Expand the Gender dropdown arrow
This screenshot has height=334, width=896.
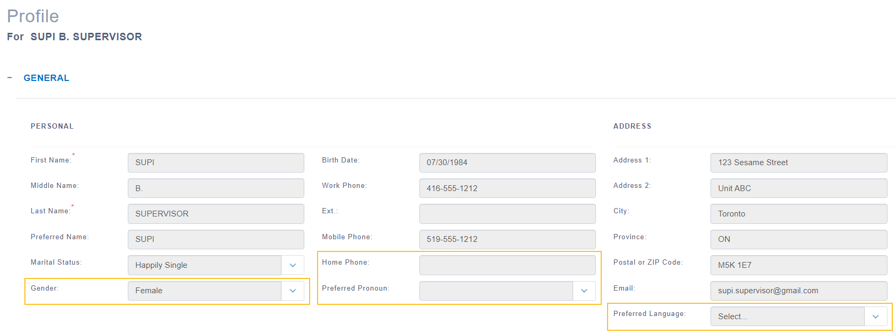[293, 291]
